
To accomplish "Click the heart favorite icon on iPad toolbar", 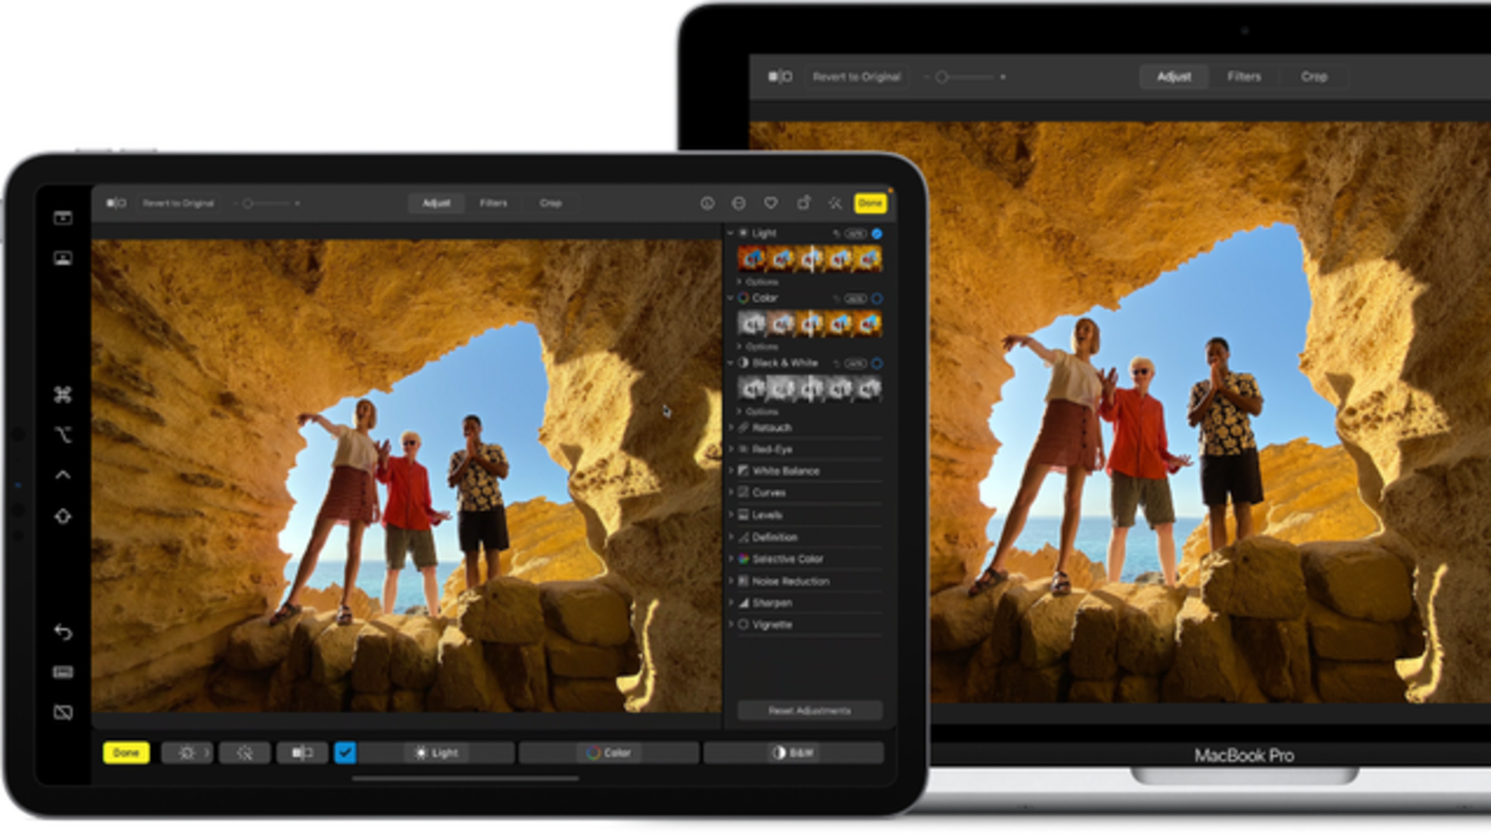I will point(770,203).
